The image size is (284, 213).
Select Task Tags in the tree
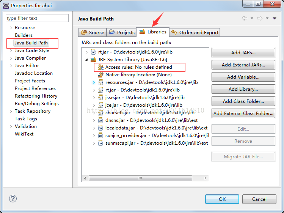[26, 119]
